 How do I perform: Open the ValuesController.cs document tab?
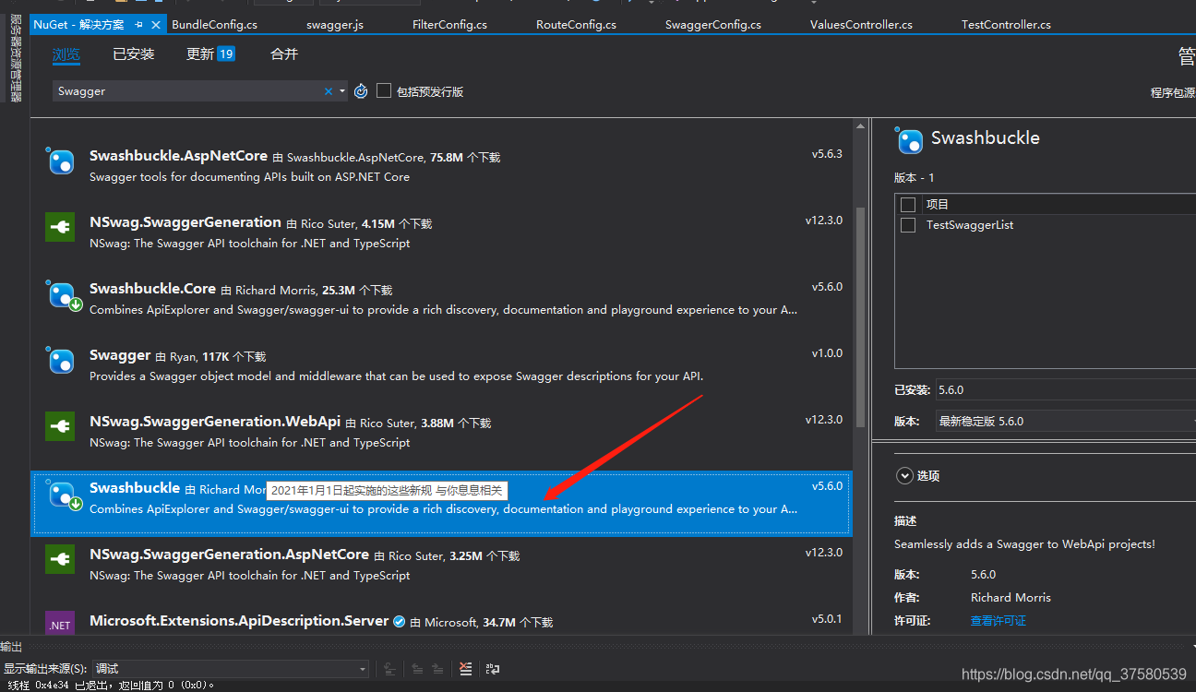(x=861, y=25)
